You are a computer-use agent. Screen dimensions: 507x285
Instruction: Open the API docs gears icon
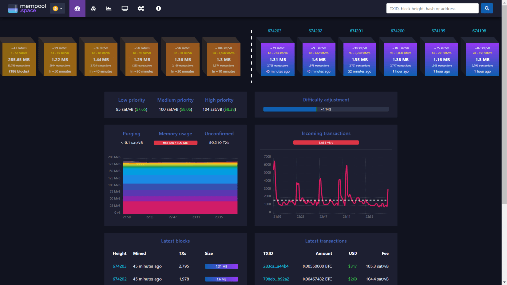click(141, 8)
